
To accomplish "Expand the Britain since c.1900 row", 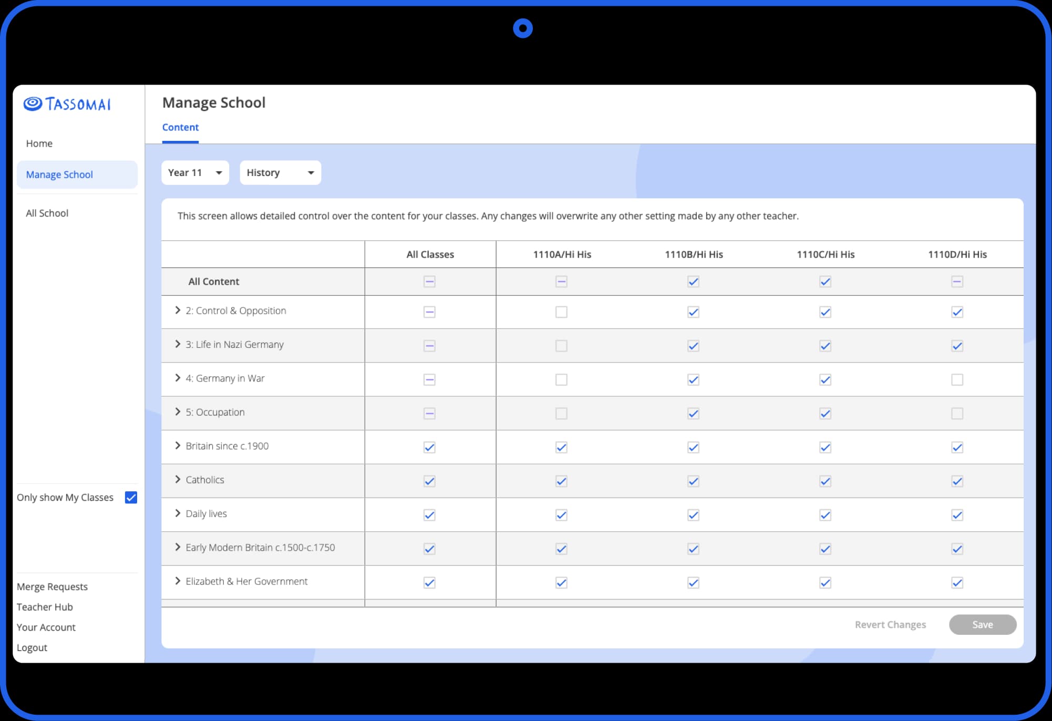I will 178,445.
